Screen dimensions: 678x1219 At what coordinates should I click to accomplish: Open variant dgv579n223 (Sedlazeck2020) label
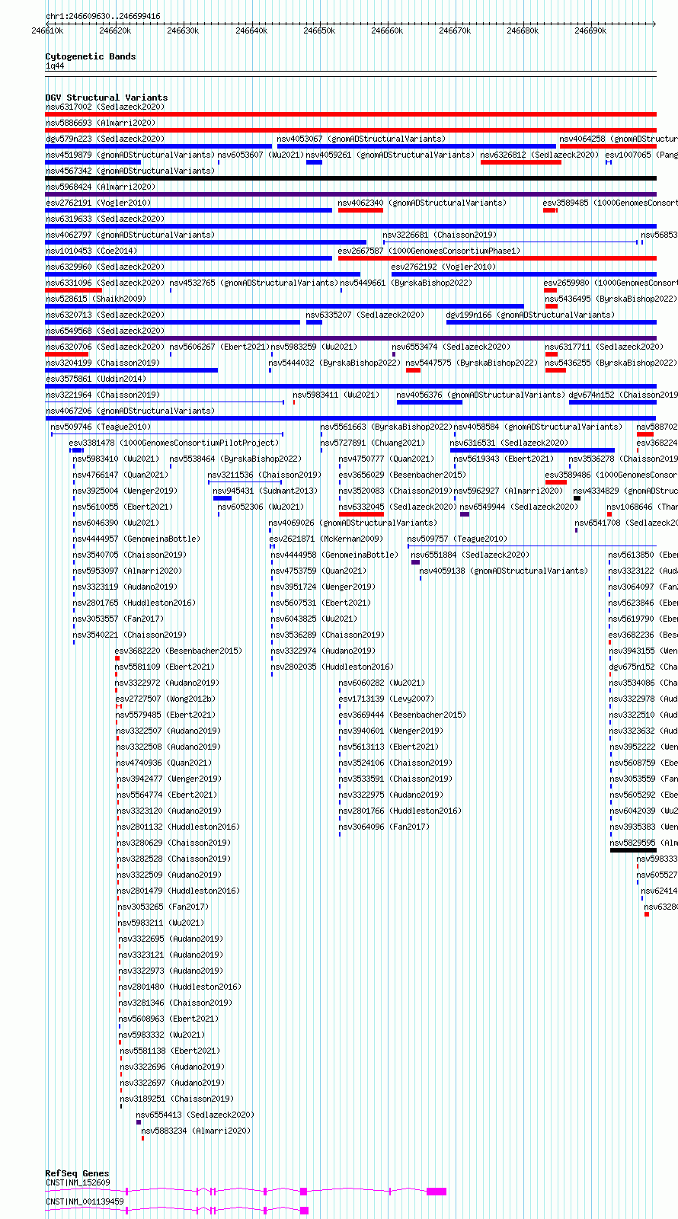104,139
